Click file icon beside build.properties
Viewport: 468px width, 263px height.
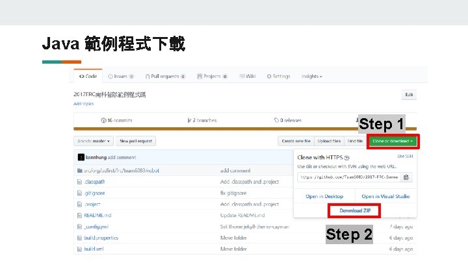79,238
